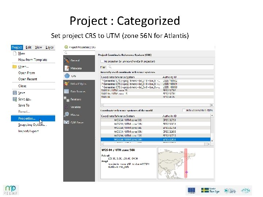Expand the Save To submenu
The height and width of the screenshot is (197, 263).
tap(24, 105)
